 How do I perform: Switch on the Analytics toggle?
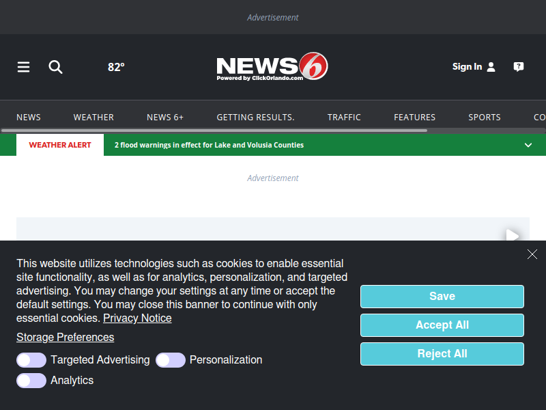[31, 381]
